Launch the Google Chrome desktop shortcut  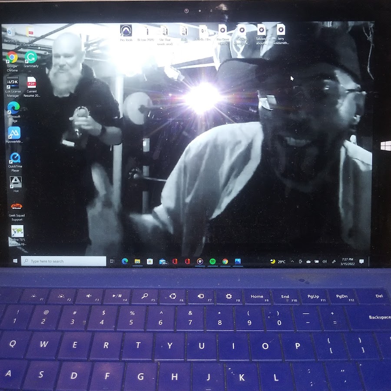tap(12, 62)
